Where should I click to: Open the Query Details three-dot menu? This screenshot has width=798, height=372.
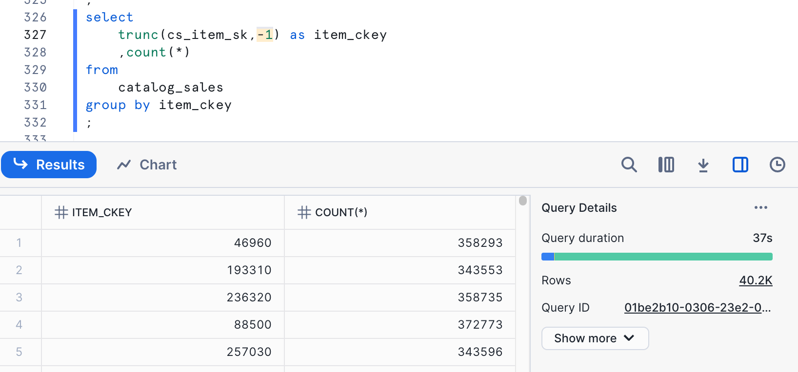(x=760, y=208)
